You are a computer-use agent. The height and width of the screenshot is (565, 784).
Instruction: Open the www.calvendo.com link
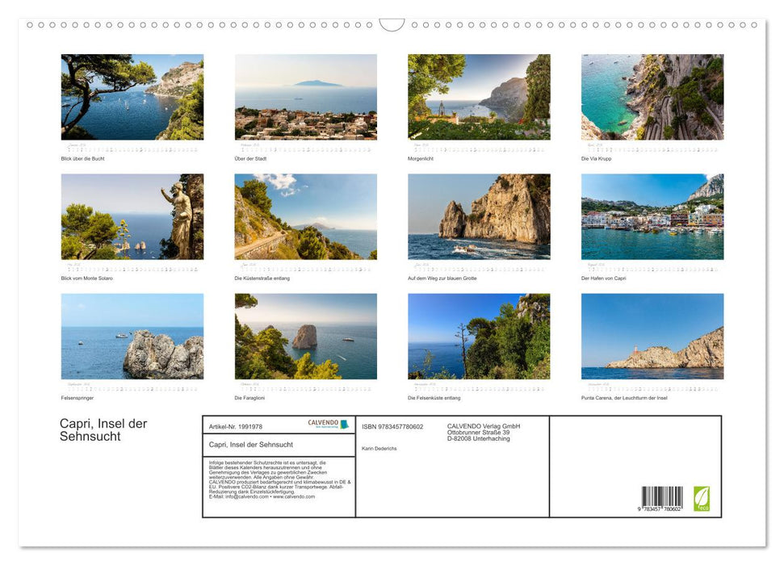pos(293,496)
